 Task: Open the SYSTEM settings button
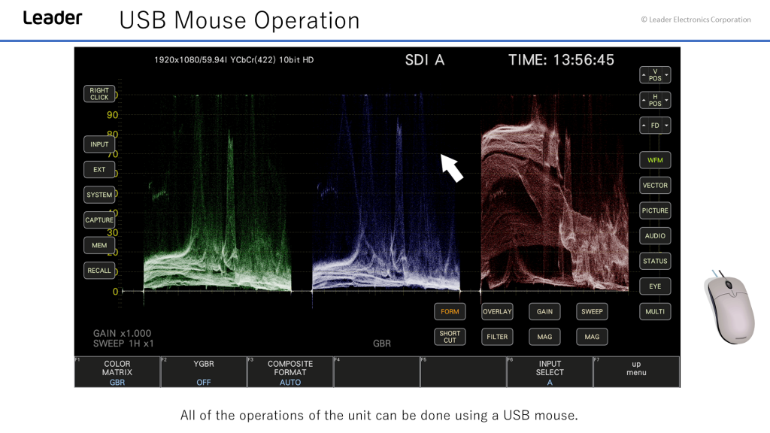click(99, 195)
